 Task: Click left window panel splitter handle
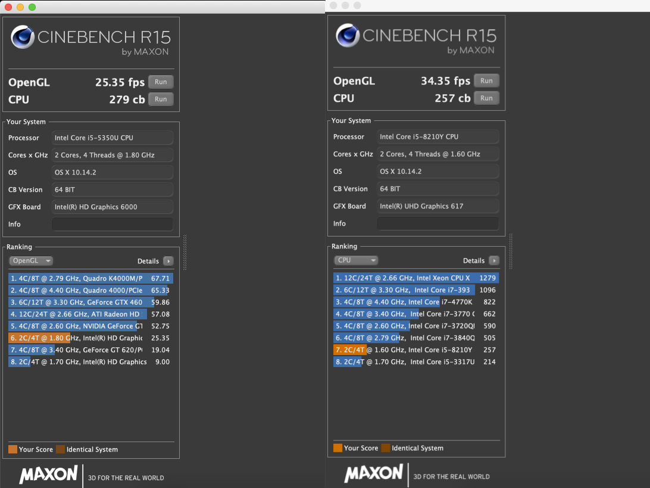(185, 252)
